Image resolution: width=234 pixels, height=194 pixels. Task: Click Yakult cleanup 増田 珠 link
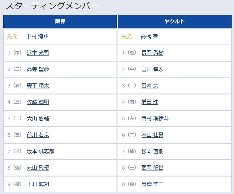150,102
